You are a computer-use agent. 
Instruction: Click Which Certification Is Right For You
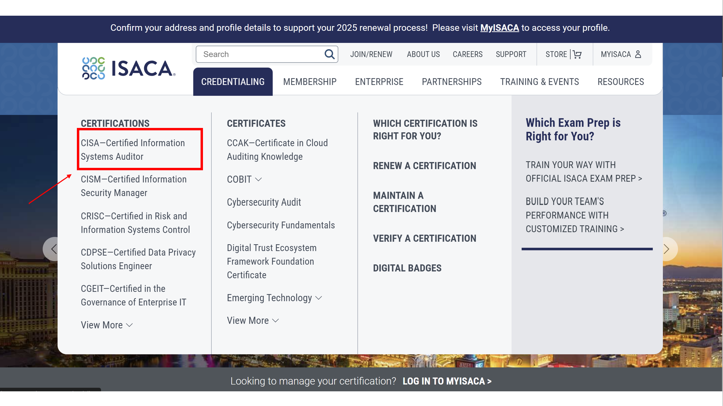[425, 130]
